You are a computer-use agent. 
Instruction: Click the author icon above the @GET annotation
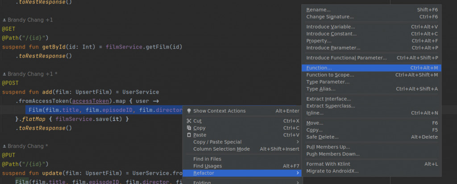point(4,20)
